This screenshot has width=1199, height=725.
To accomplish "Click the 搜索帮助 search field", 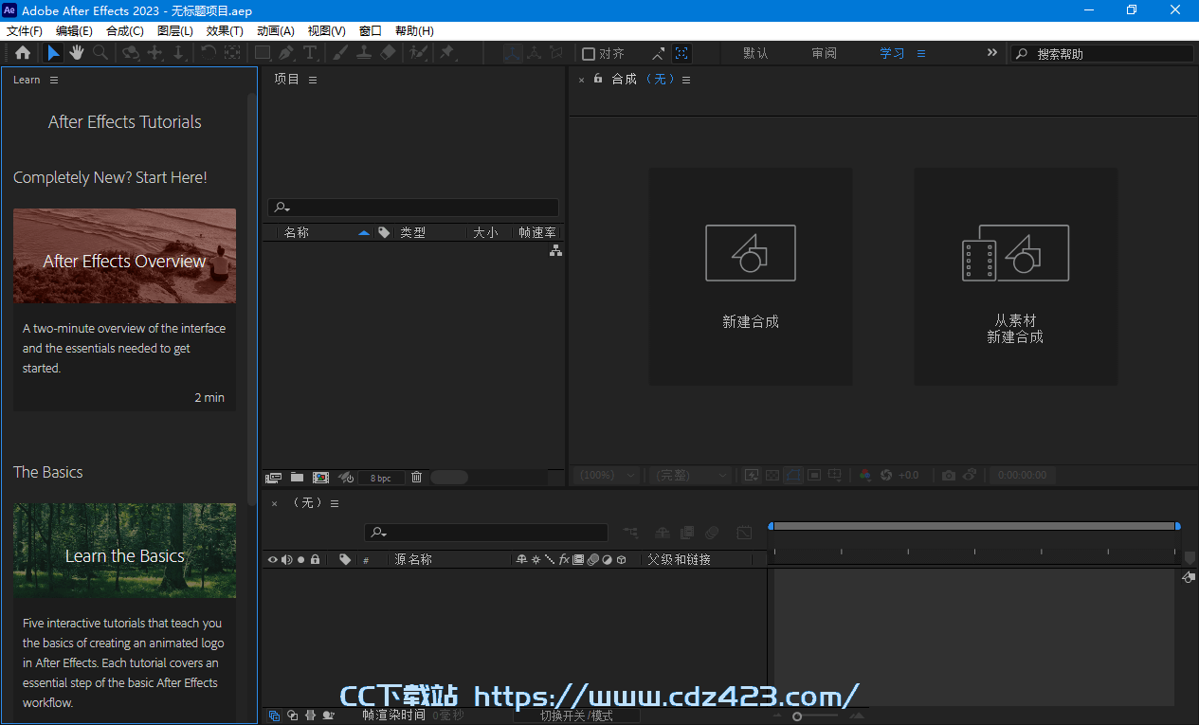I will 1102,54.
